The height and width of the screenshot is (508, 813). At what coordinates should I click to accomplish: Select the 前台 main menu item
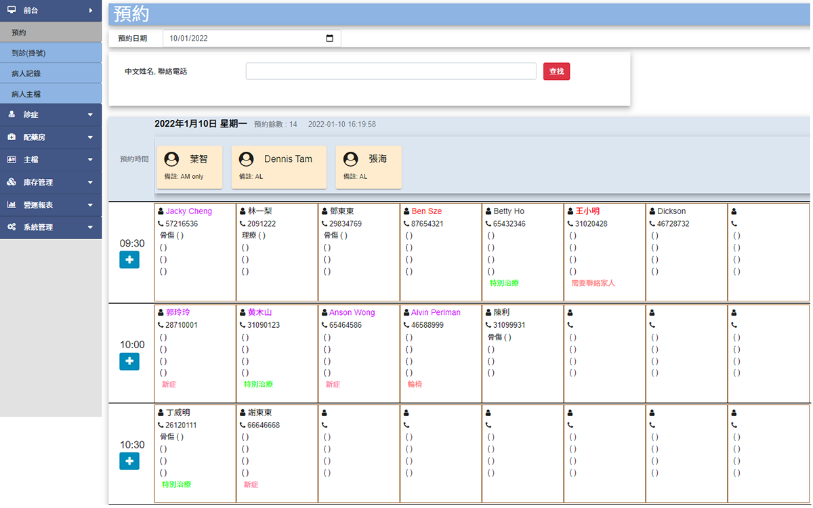tap(51, 10)
